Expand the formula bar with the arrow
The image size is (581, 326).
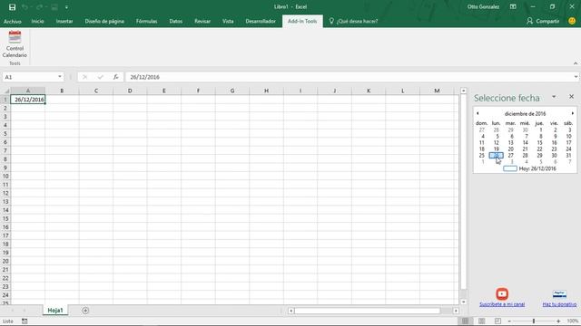click(576, 77)
